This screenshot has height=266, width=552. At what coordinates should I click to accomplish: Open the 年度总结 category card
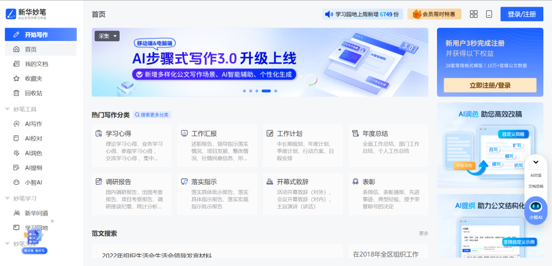(x=388, y=146)
